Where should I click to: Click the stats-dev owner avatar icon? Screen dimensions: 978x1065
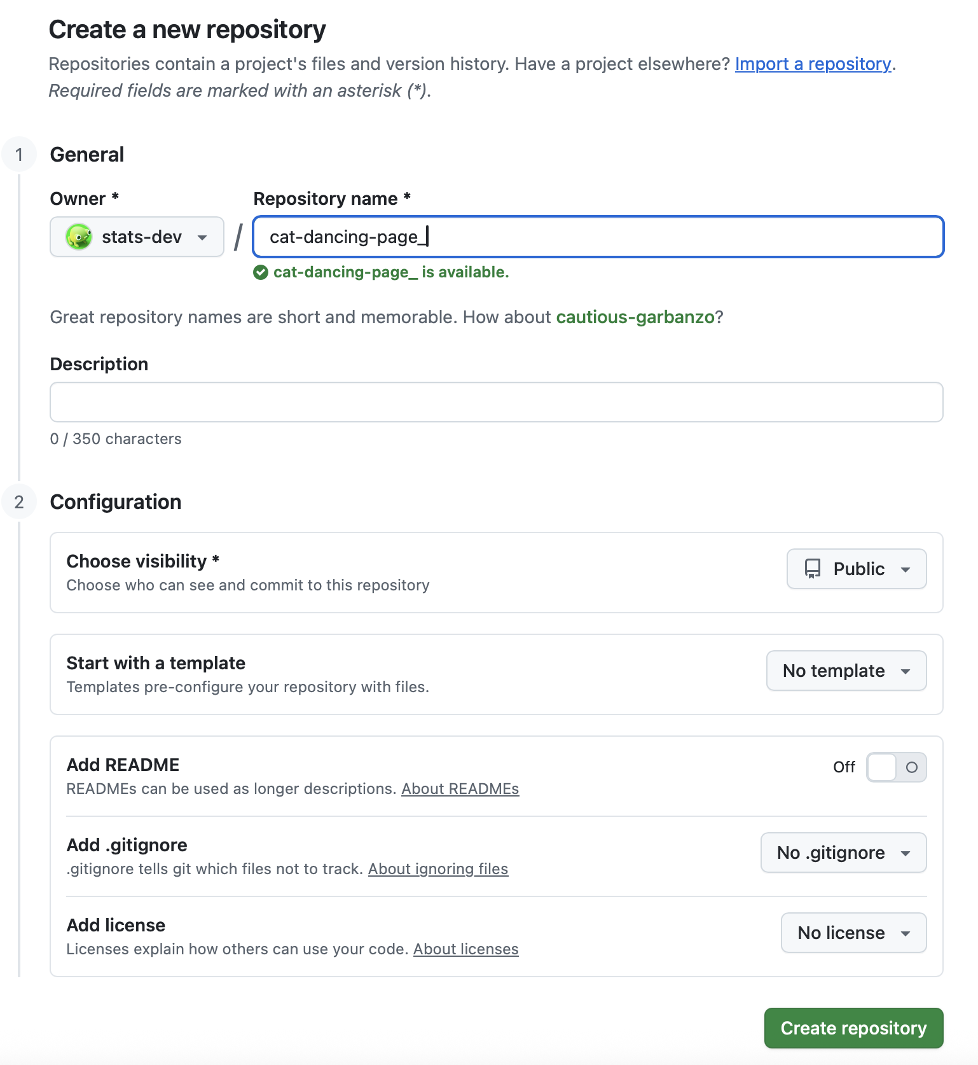(x=79, y=237)
